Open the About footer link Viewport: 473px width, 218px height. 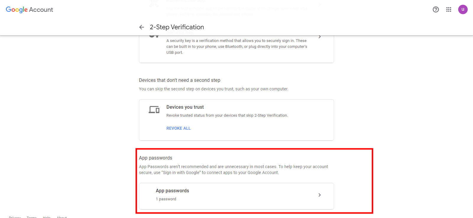point(62,217)
